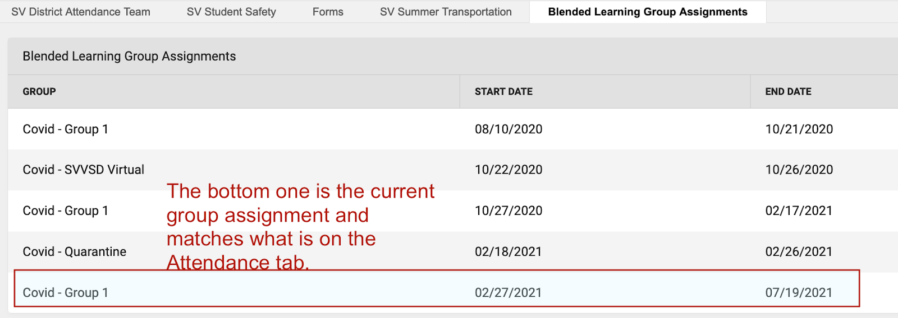The height and width of the screenshot is (318, 898).
Task: Click the START DATE column header
Action: (503, 92)
